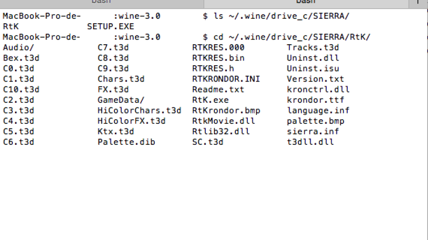Click the Audio/ directory entry

pyautogui.click(x=19, y=47)
